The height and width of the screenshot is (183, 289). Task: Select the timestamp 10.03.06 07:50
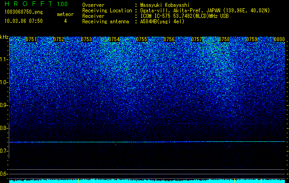pos(23,21)
